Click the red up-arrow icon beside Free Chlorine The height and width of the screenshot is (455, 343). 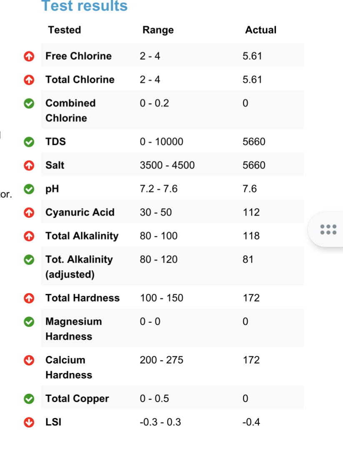point(29,56)
